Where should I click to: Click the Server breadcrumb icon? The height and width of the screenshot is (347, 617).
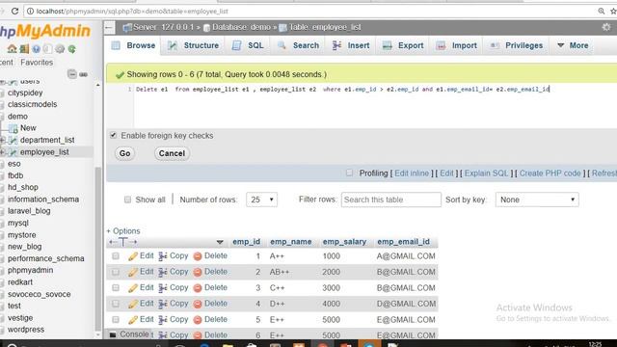click(x=127, y=27)
